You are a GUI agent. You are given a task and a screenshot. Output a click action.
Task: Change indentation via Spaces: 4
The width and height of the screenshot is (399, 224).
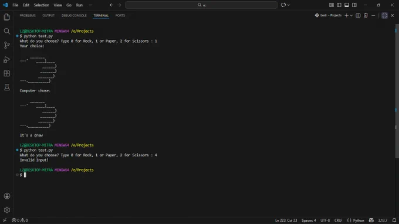(309, 220)
